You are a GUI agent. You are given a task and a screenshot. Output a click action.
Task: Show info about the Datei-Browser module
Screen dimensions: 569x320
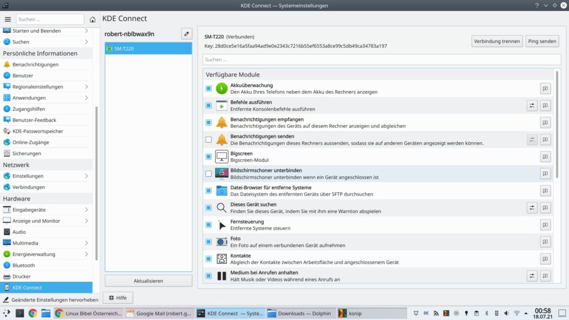point(545,191)
